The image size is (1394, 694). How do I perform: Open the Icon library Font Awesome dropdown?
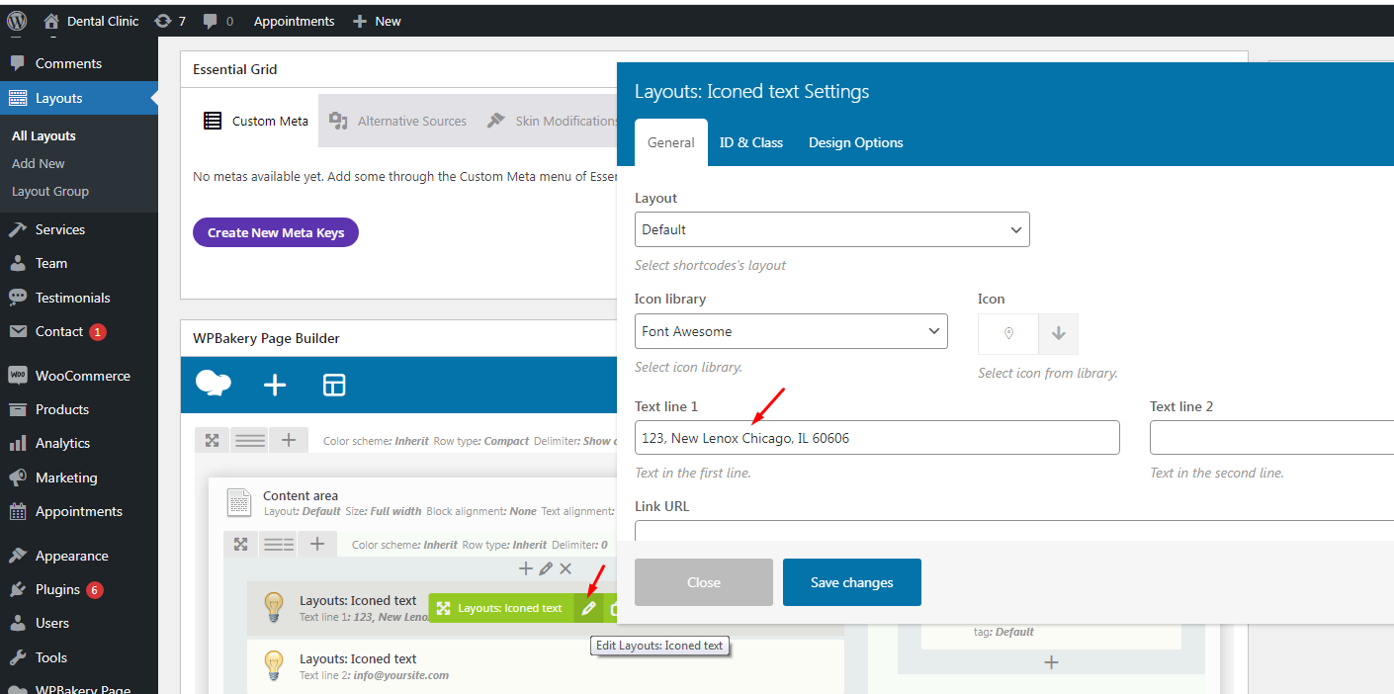791,331
